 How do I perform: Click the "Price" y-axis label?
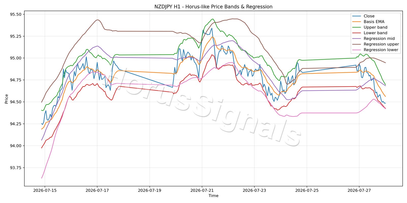[7, 99]
